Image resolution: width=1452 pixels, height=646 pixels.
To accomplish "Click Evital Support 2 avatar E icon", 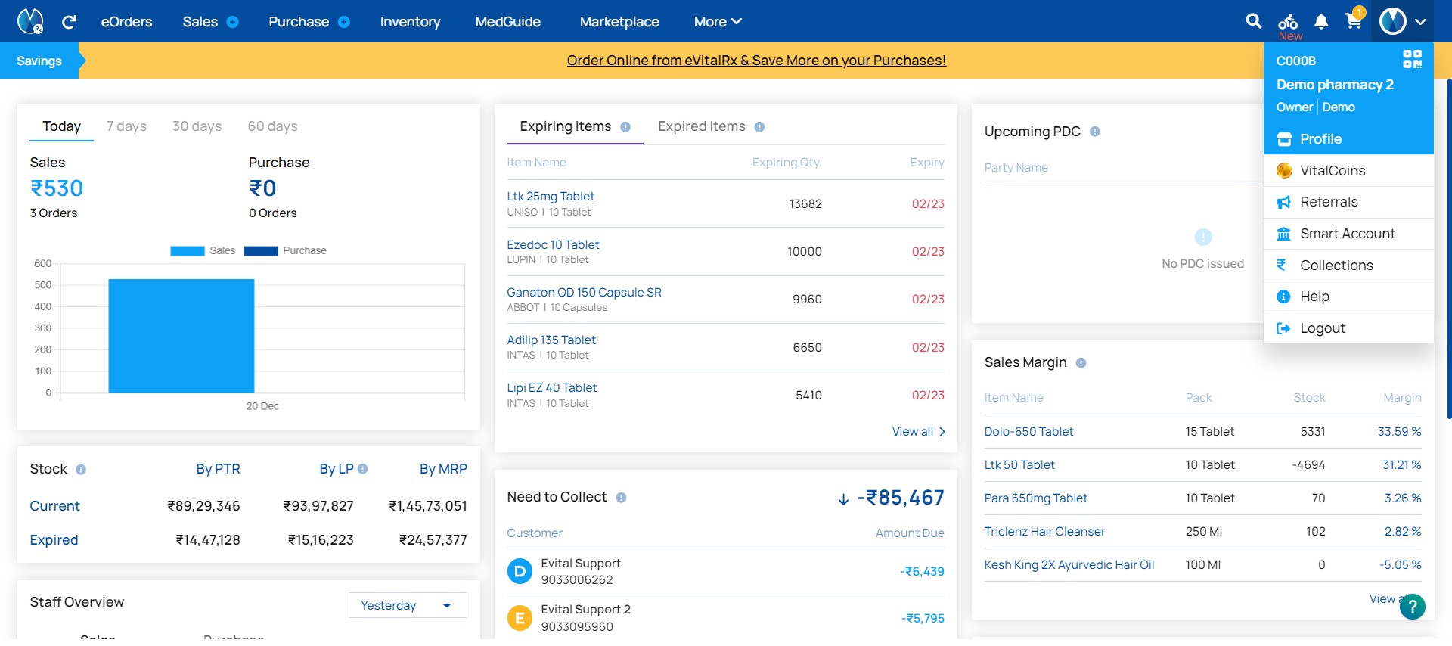I will [x=520, y=618].
